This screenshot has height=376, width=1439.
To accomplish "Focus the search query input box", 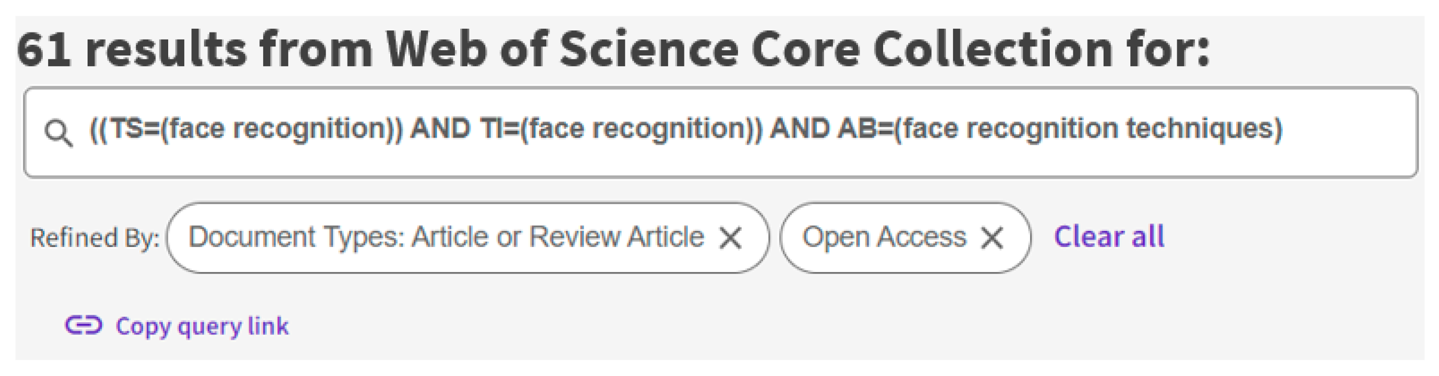I will pos(720,132).
